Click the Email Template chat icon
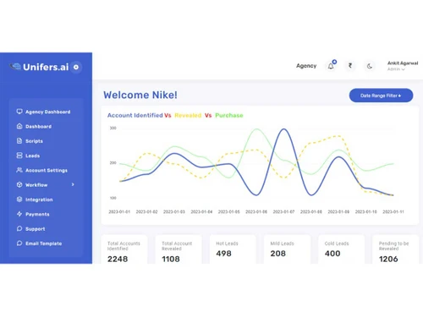 (x=19, y=243)
